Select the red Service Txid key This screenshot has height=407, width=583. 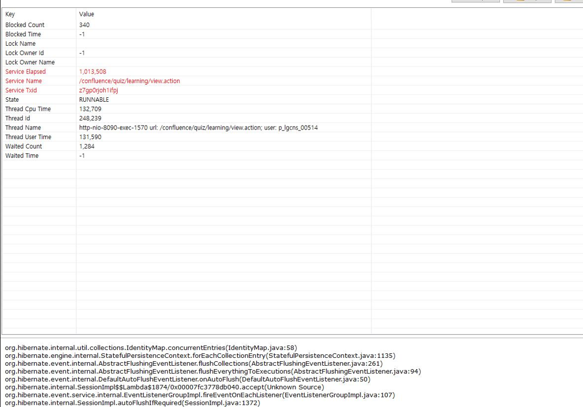coord(21,90)
